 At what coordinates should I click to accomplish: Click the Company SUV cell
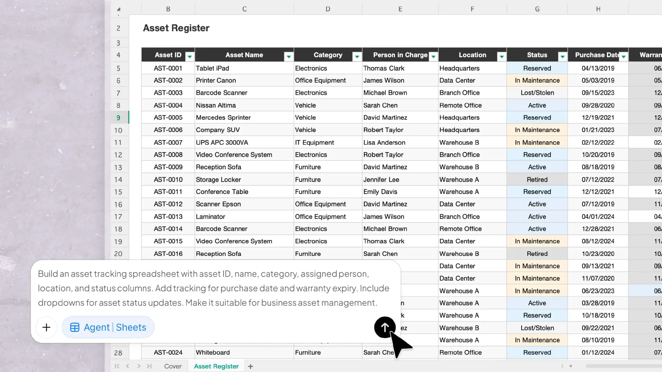244,130
